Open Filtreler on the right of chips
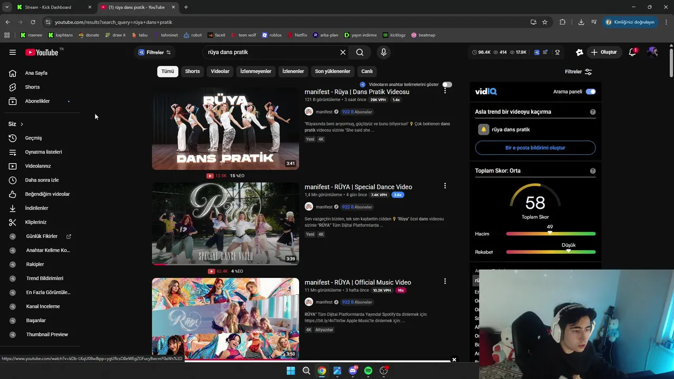 (x=578, y=72)
